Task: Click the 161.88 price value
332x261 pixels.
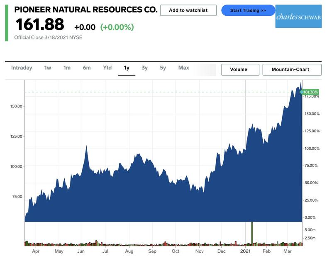Action: click(40, 24)
